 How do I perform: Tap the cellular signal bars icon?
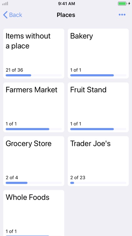[5, 3]
